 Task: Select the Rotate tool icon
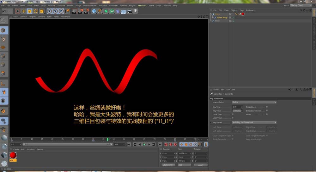point(35,11)
